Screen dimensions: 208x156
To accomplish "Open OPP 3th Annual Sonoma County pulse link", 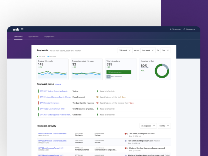I will 55,97.
